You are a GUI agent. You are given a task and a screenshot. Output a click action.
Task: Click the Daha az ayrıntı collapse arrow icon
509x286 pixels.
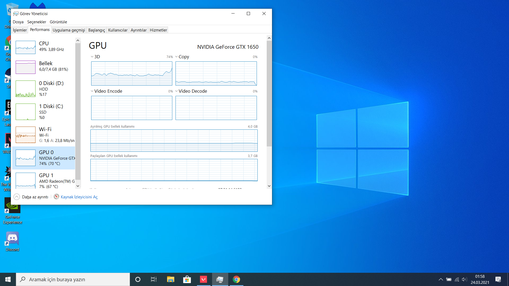tap(17, 197)
